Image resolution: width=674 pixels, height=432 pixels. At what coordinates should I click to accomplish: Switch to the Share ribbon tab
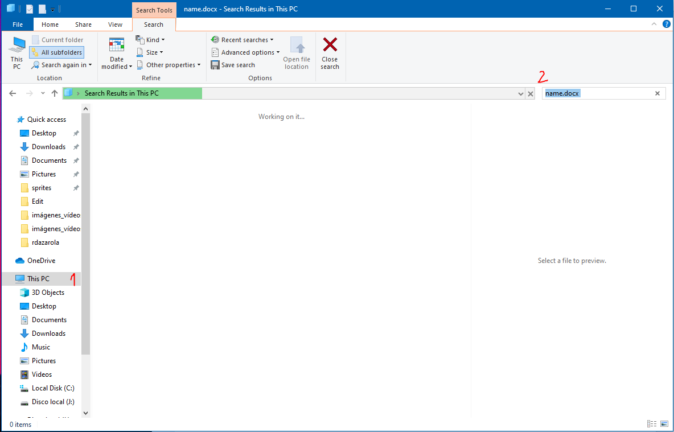click(83, 24)
